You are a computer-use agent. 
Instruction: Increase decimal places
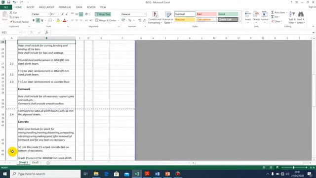coord(140,20)
